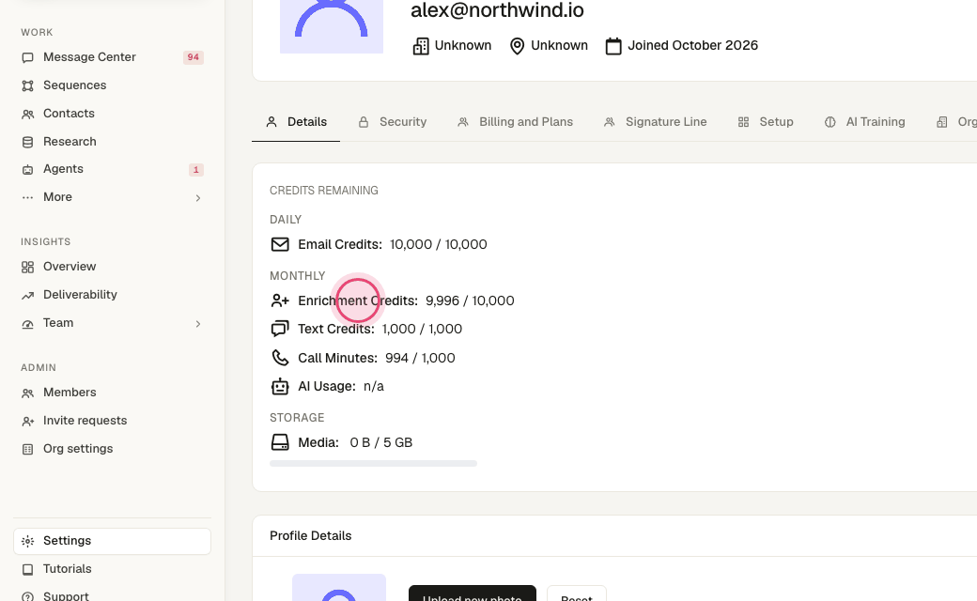Viewport: 977px width, 601px height.
Task: Click the Agents robot icon
Action: (27, 169)
